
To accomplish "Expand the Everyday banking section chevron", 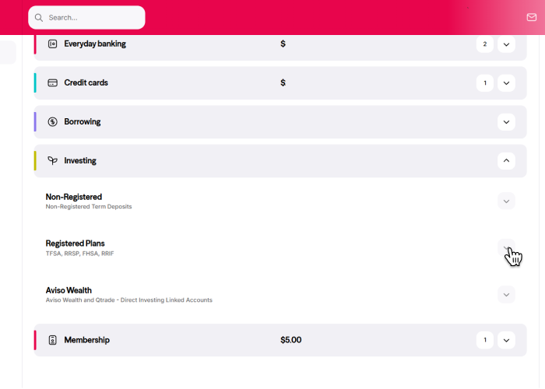I will point(506,44).
